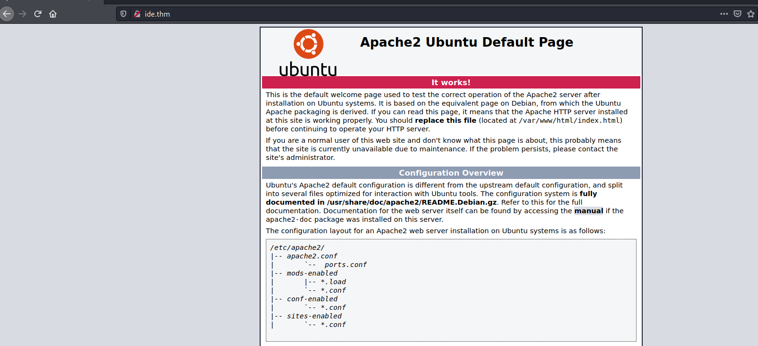Open the manual documentation link
Viewport: 758px width, 346px height.
click(x=589, y=211)
